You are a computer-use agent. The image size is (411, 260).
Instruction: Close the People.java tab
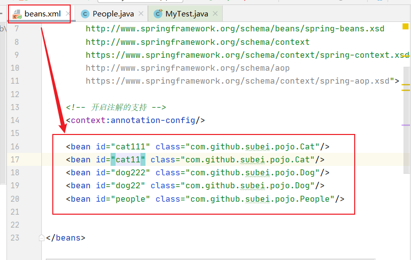click(141, 14)
